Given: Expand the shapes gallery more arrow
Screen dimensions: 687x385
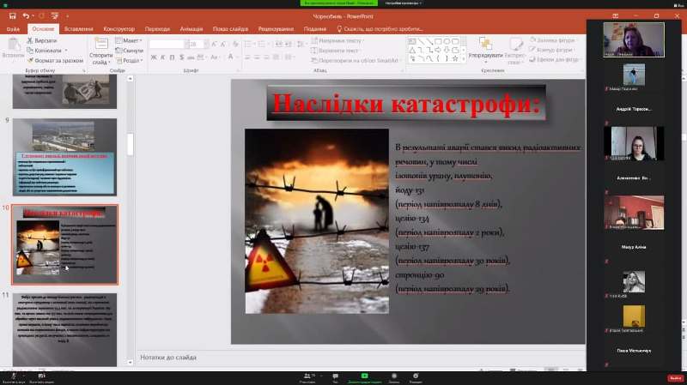Looking at the screenshot, I should tap(464, 59).
